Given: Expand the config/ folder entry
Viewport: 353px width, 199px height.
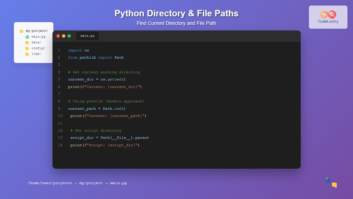Looking at the screenshot, I should click(x=38, y=48).
